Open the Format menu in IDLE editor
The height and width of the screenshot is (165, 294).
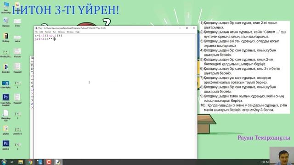(48, 32)
